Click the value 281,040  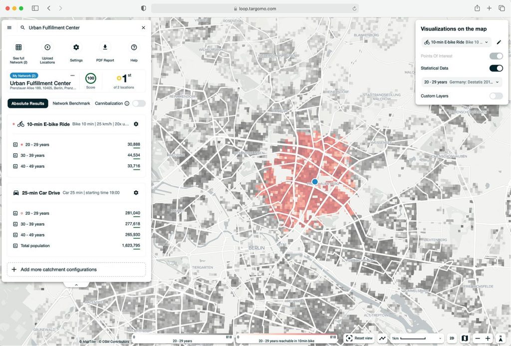133,213
